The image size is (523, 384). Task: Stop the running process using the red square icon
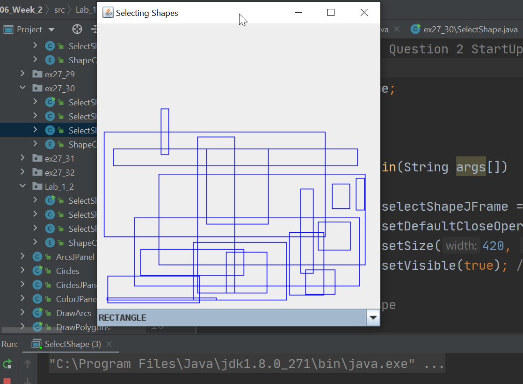[x=7, y=381]
